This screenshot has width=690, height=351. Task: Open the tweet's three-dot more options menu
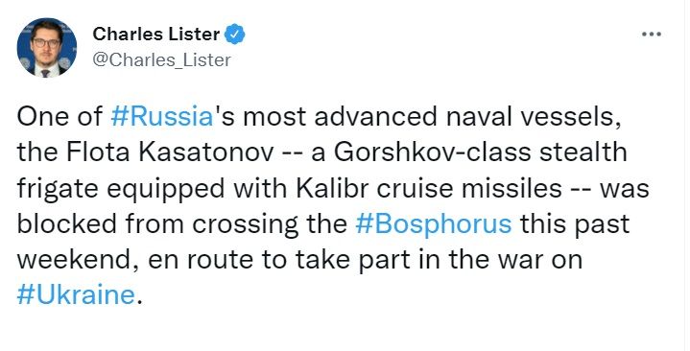(652, 35)
